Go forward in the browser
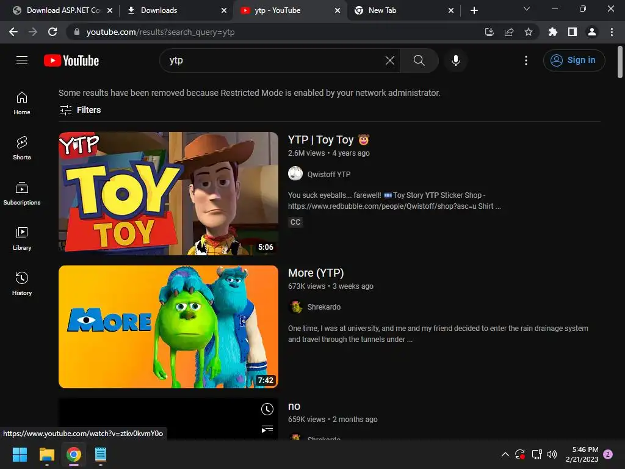 pyautogui.click(x=33, y=32)
